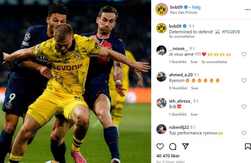Share post with paper plane icon

click(x=185, y=146)
